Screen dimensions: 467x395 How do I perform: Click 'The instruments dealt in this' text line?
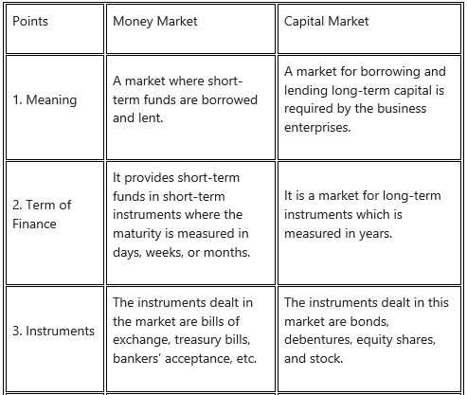(367, 302)
